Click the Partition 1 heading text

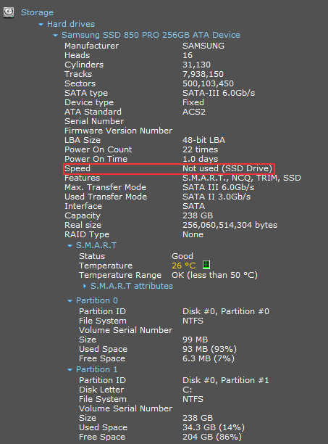(96, 369)
